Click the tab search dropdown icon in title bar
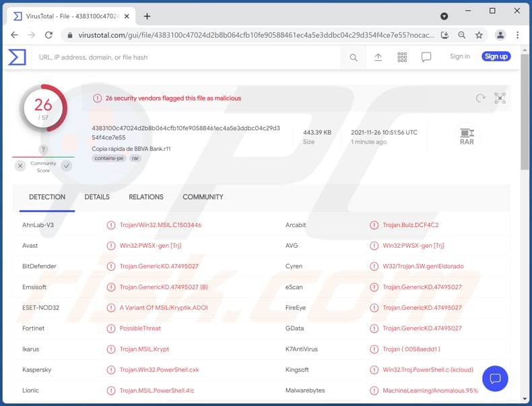Viewport: 532px width, 406px height. pos(444,16)
